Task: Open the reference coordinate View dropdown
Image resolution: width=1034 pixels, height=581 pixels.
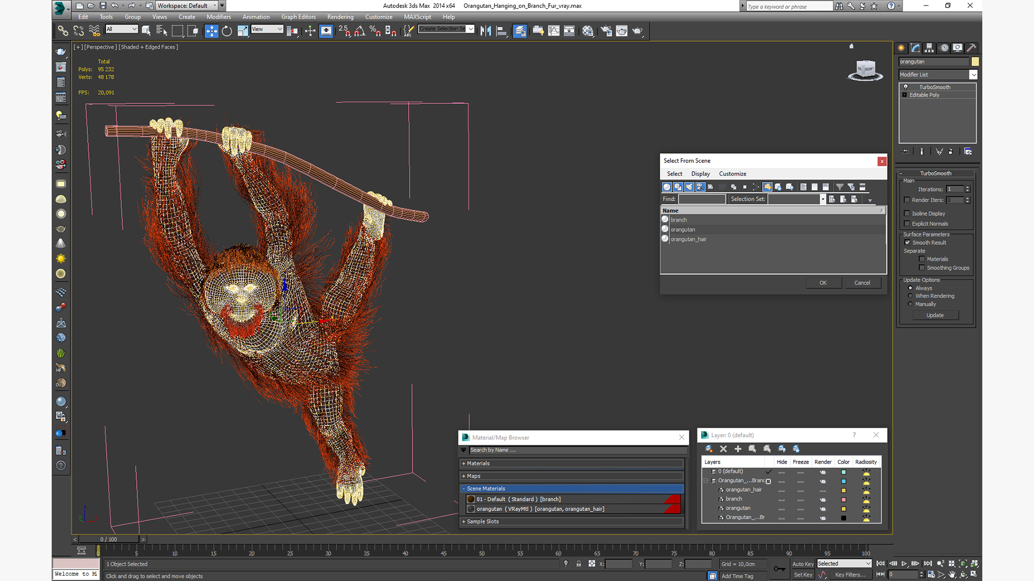Action: coord(267,29)
